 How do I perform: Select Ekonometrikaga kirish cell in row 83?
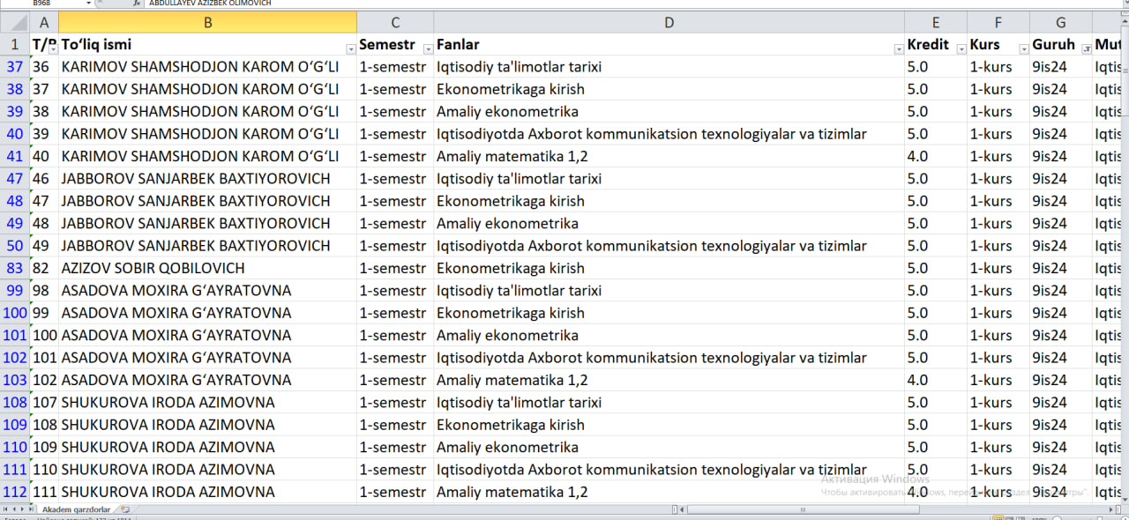(x=669, y=268)
